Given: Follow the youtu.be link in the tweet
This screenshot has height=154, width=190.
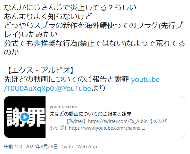Looking at the screenshot, I should coord(145,79).
